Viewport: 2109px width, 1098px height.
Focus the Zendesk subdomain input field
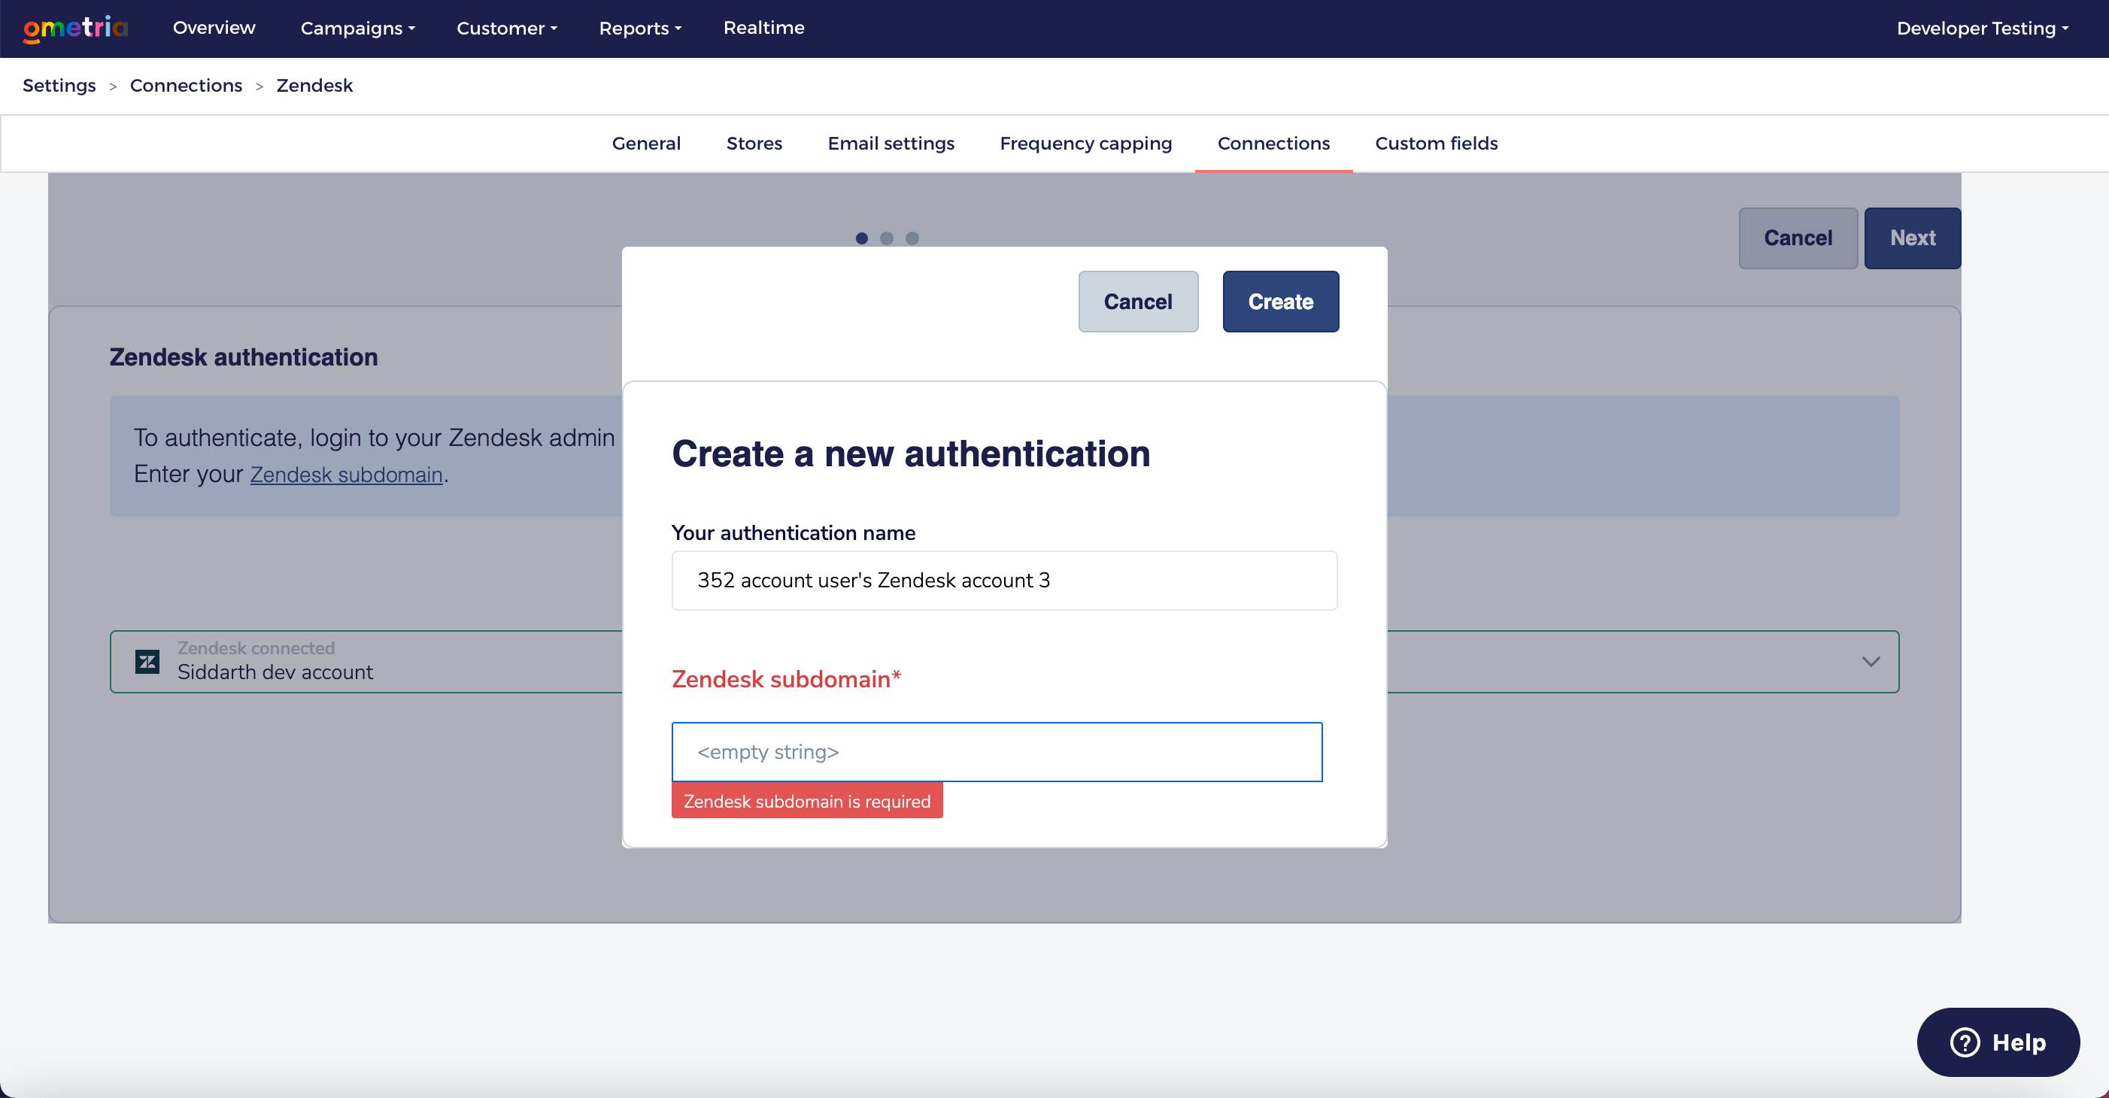tap(997, 751)
